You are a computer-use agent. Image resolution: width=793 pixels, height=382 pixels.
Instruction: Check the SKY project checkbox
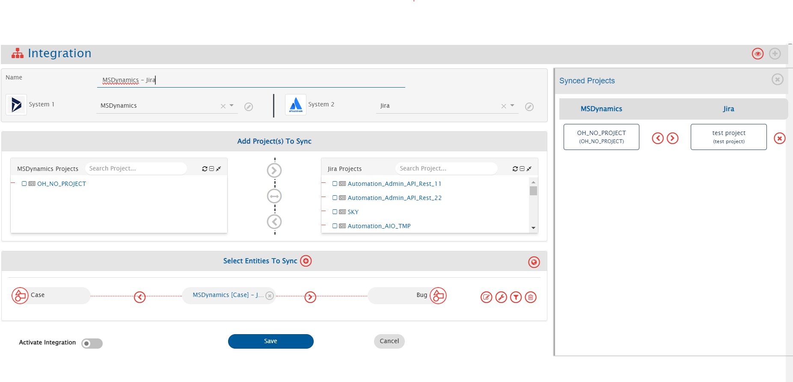tap(335, 212)
